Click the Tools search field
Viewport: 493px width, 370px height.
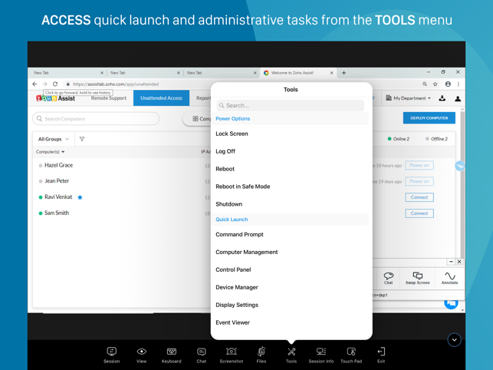[291, 105]
